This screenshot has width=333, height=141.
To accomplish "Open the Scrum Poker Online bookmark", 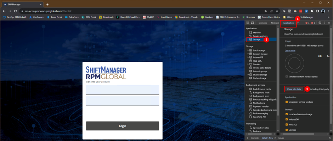I will click(269, 17).
